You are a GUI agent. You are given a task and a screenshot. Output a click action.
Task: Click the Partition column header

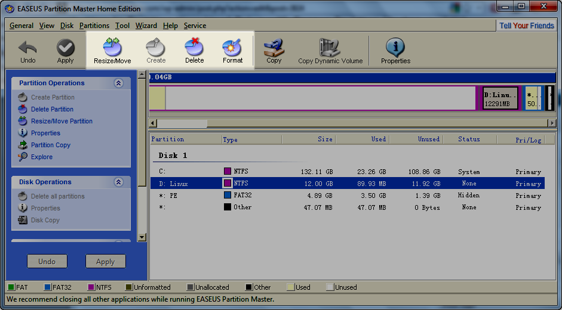186,139
